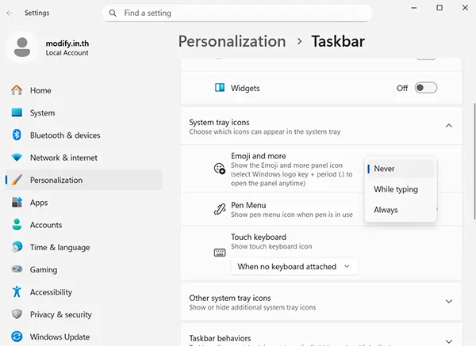Open Windows Update settings
The image size is (476, 346).
pos(84,337)
